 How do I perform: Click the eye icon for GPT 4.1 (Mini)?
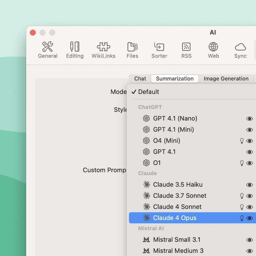pyautogui.click(x=249, y=130)
